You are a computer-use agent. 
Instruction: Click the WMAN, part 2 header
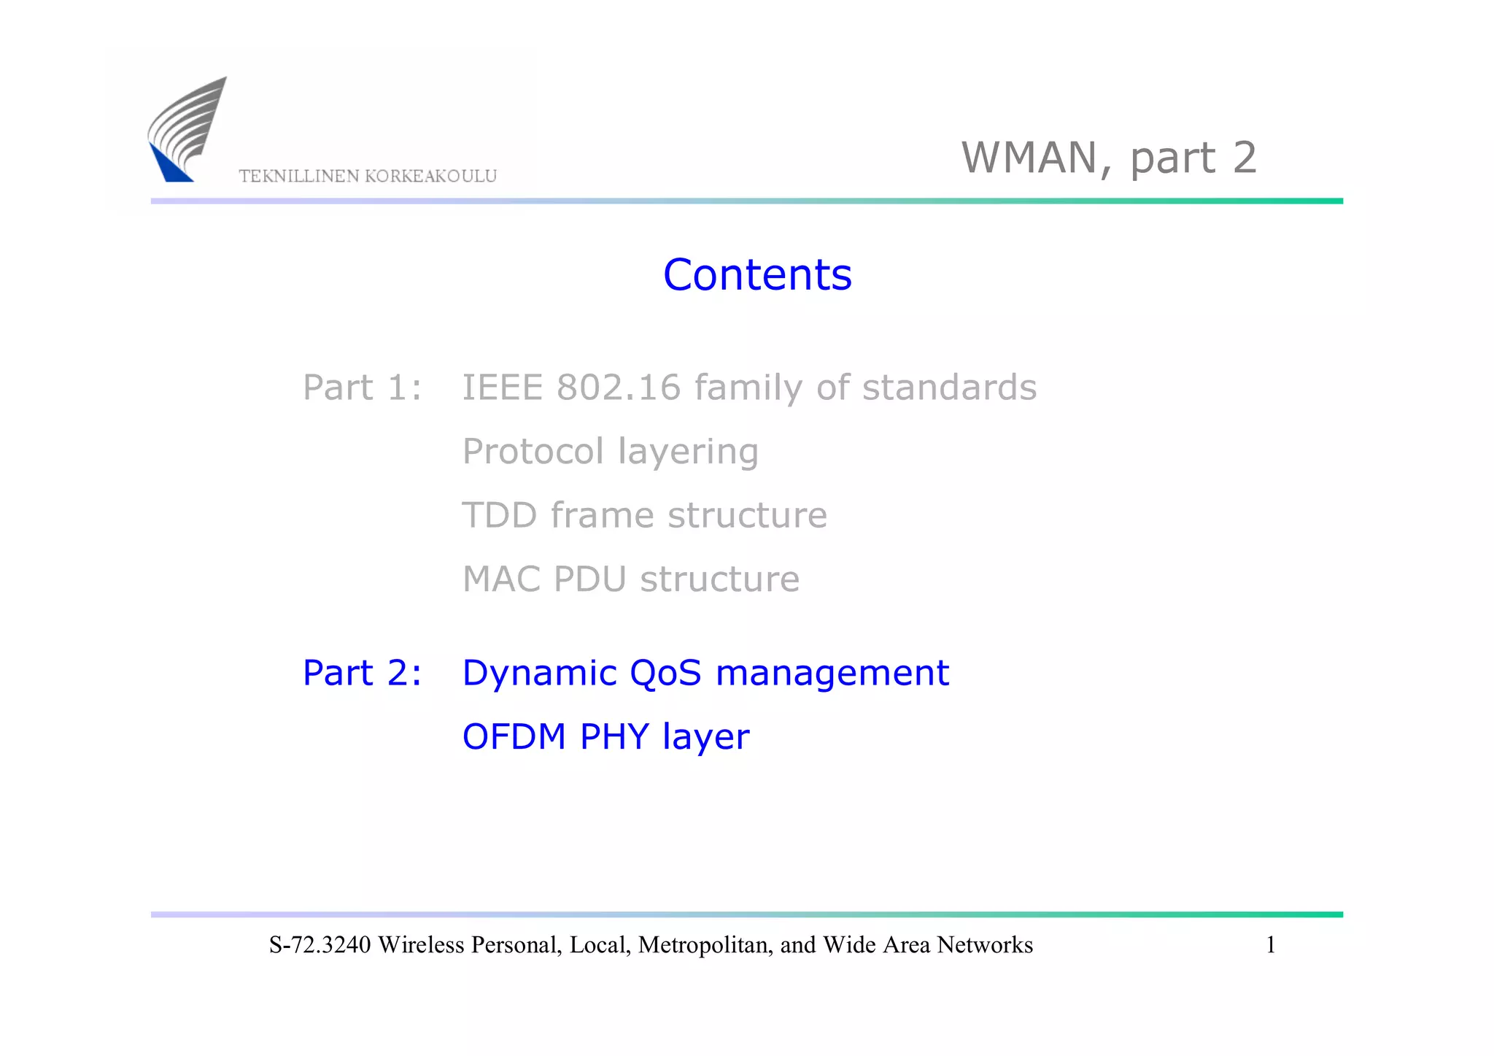point(1109,158)
